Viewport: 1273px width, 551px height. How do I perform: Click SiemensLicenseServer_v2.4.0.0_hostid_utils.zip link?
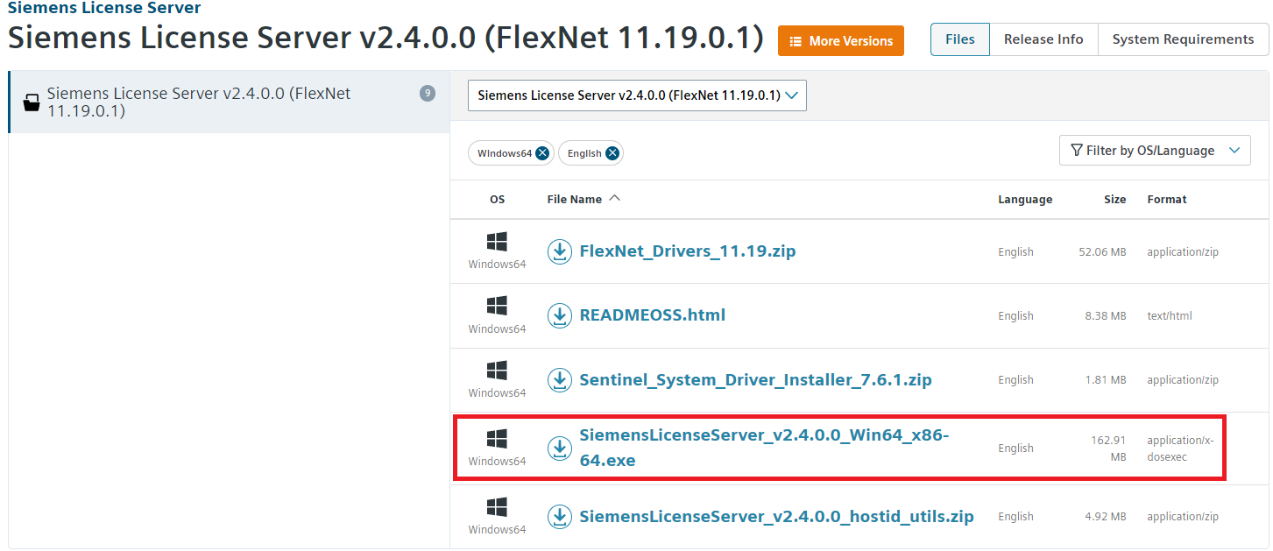click(x=775, y=517)
